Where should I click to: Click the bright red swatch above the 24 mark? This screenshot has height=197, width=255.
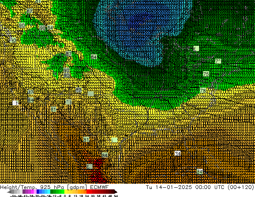[88, 192]
